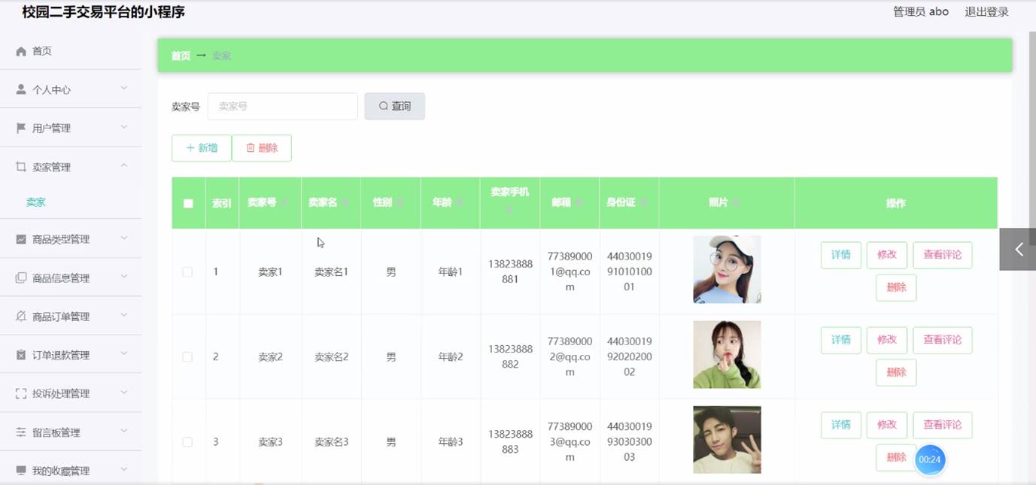Sort by 身份证 column arrows
Image resolution: width=1036 pixels, height=485 pixels.
tap(643, 203)
